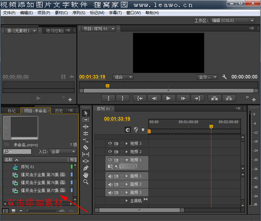Click the Mark In button

(x=108, y=98)
